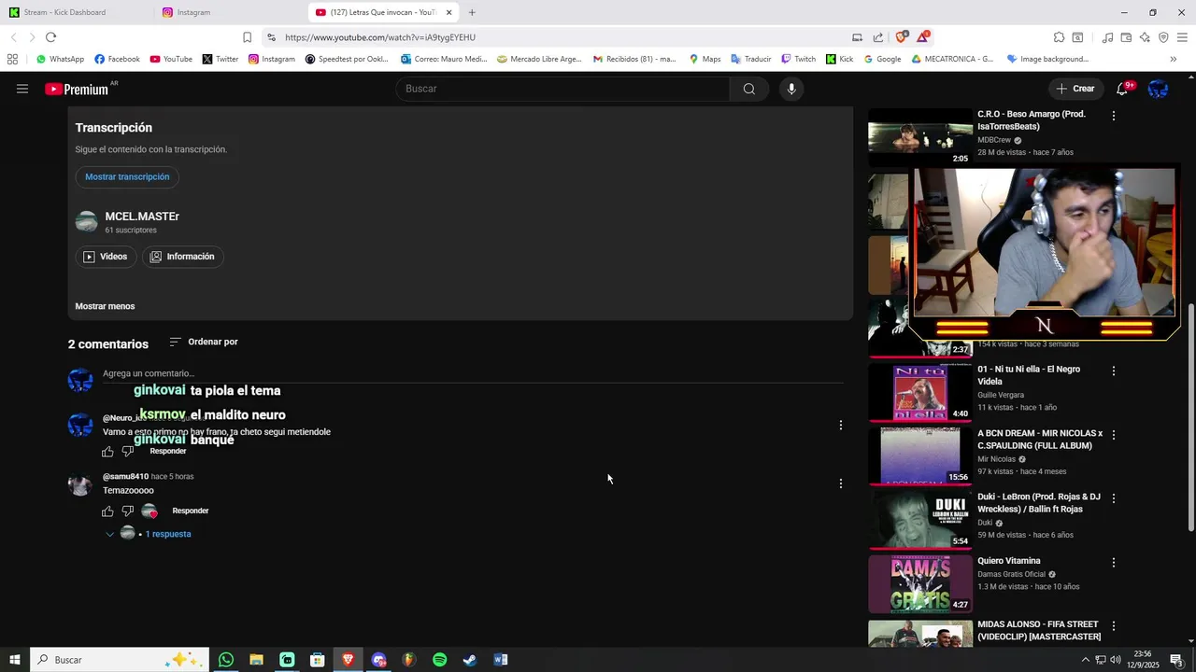
Task: Click the YouTube page vertical scrollbar
Action: pos(1190,417)
